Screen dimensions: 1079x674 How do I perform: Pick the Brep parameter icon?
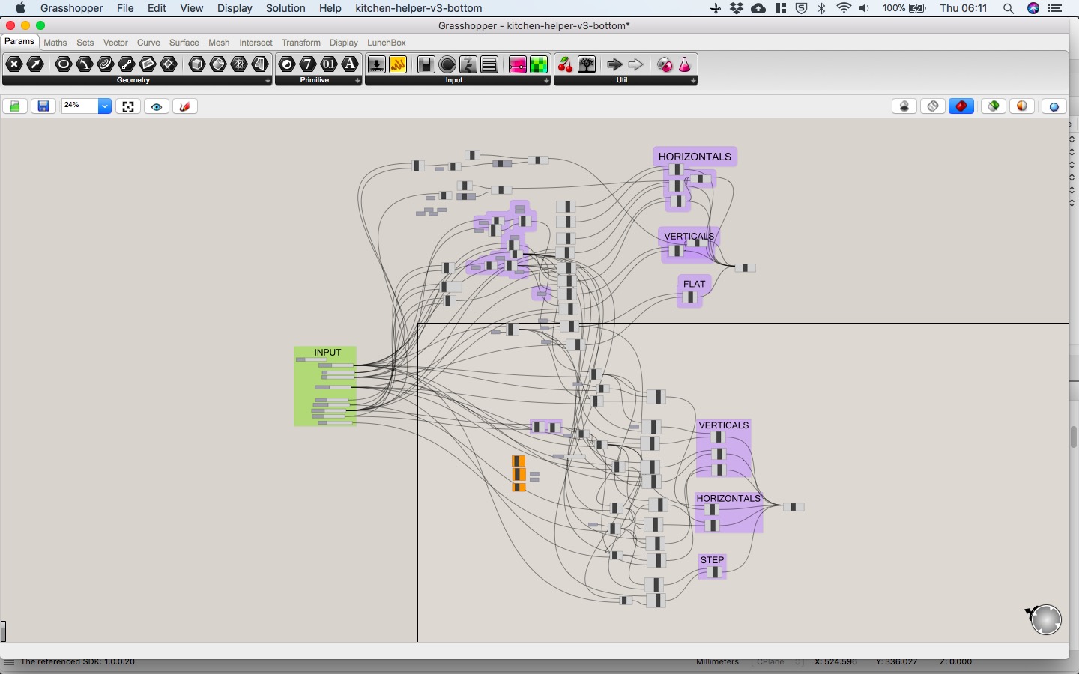tap(218, 64)
